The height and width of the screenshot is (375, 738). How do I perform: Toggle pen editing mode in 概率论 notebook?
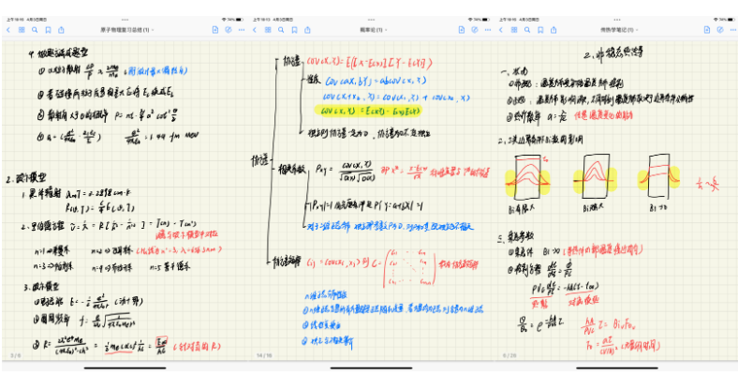pos(473,30)
